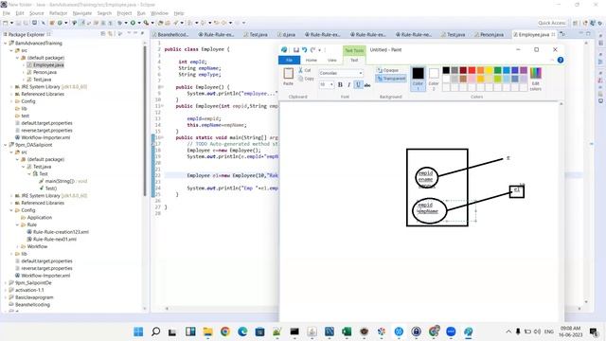Screen dimensions: 606x341
Task: Toggle Underline text formatting in Paint
Action: [358, 84]
